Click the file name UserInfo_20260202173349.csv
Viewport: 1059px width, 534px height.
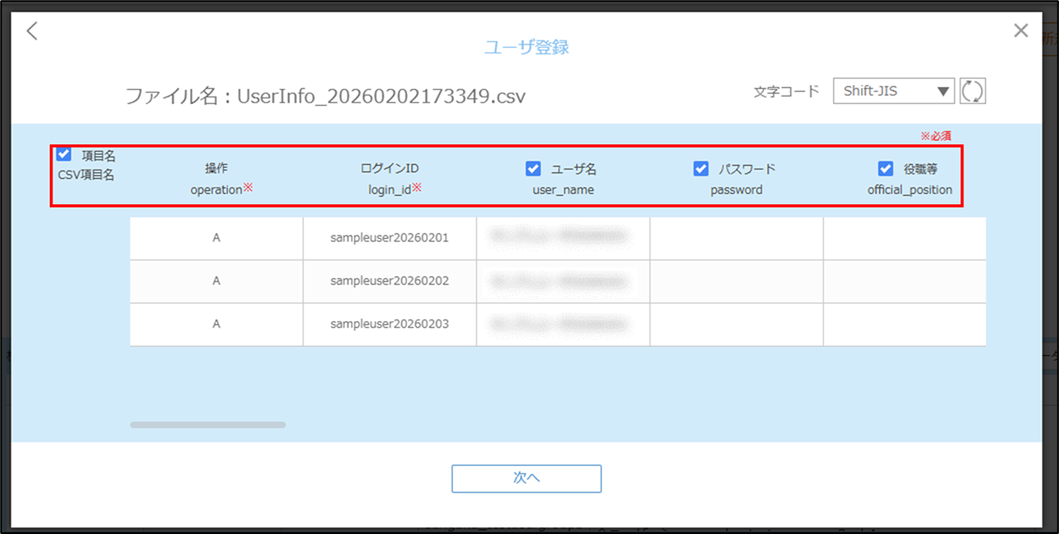click(381, 96)
